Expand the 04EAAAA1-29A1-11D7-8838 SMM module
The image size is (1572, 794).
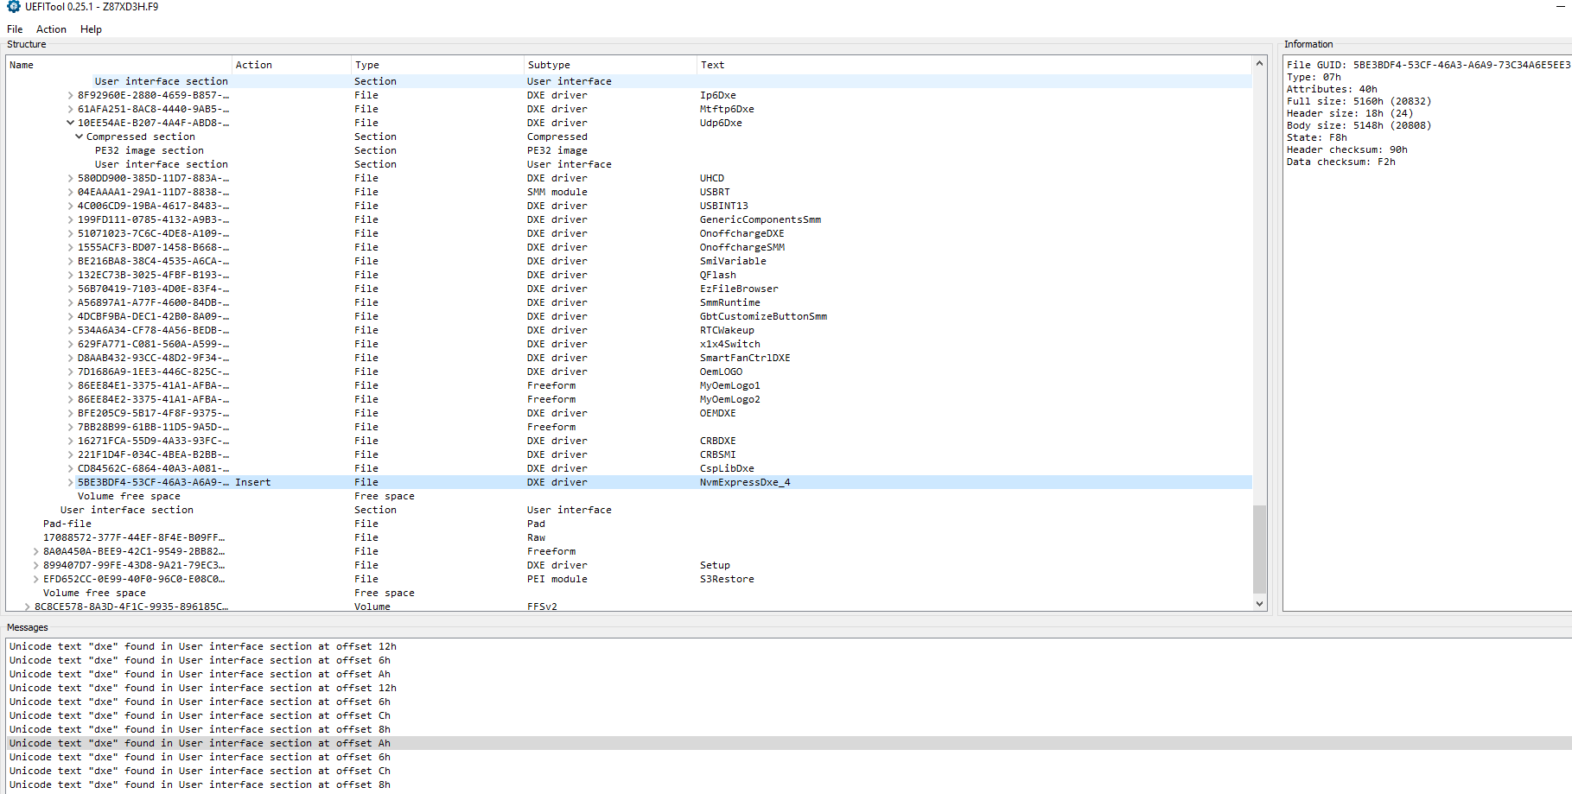70,193
